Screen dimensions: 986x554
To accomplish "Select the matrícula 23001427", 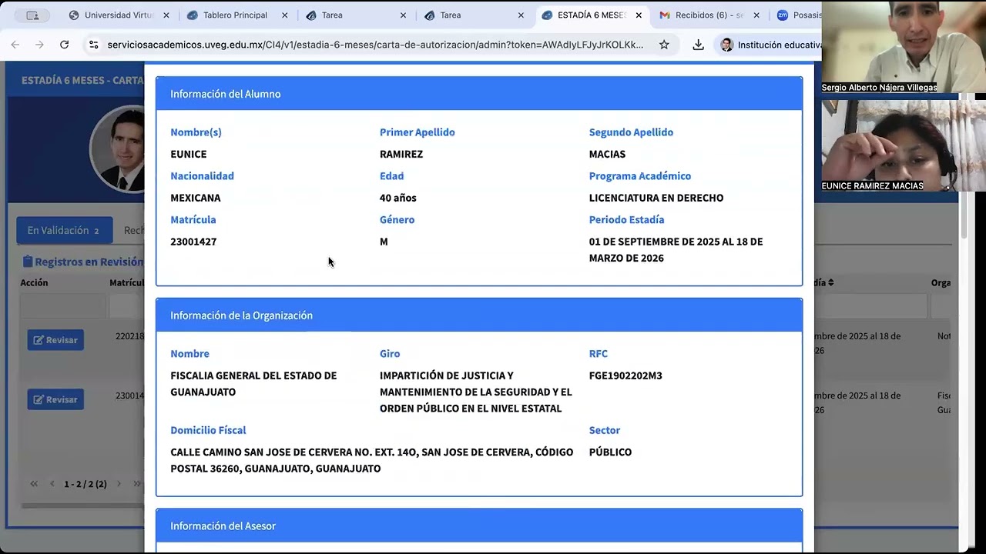I will pos(193,242).
